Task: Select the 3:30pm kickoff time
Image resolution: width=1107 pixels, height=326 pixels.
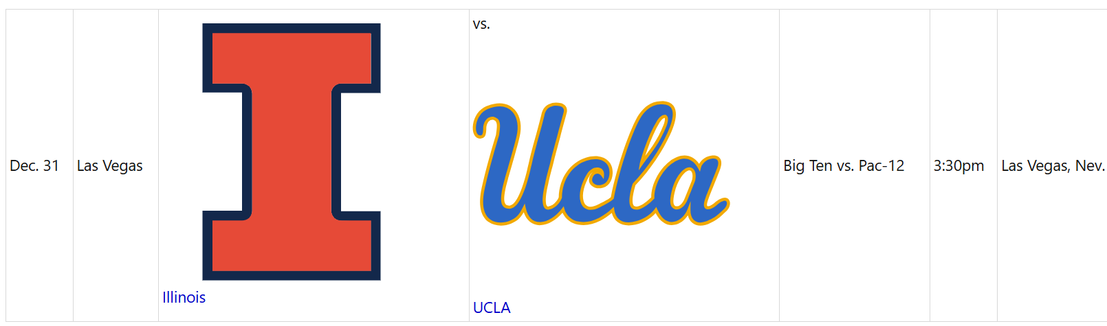Action: [958, 166]
